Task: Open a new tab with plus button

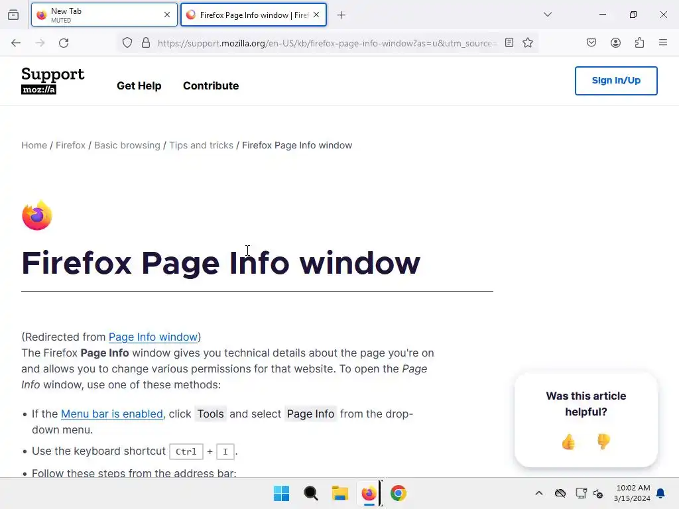Action: click(x=341, y=15)
